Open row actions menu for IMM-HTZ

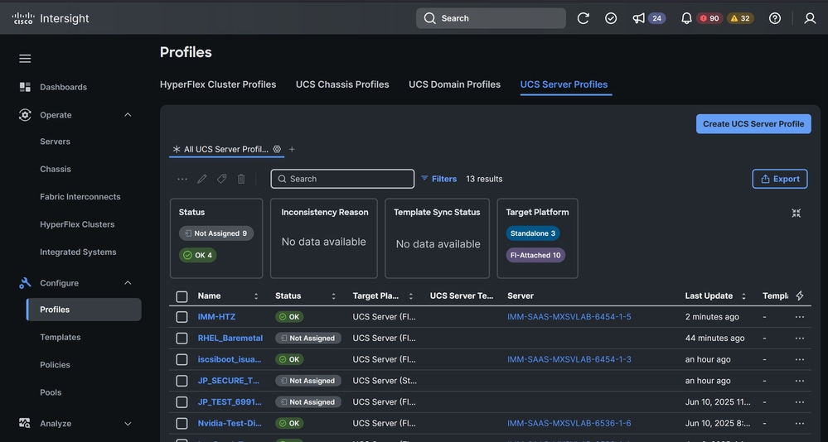(800, 317)
